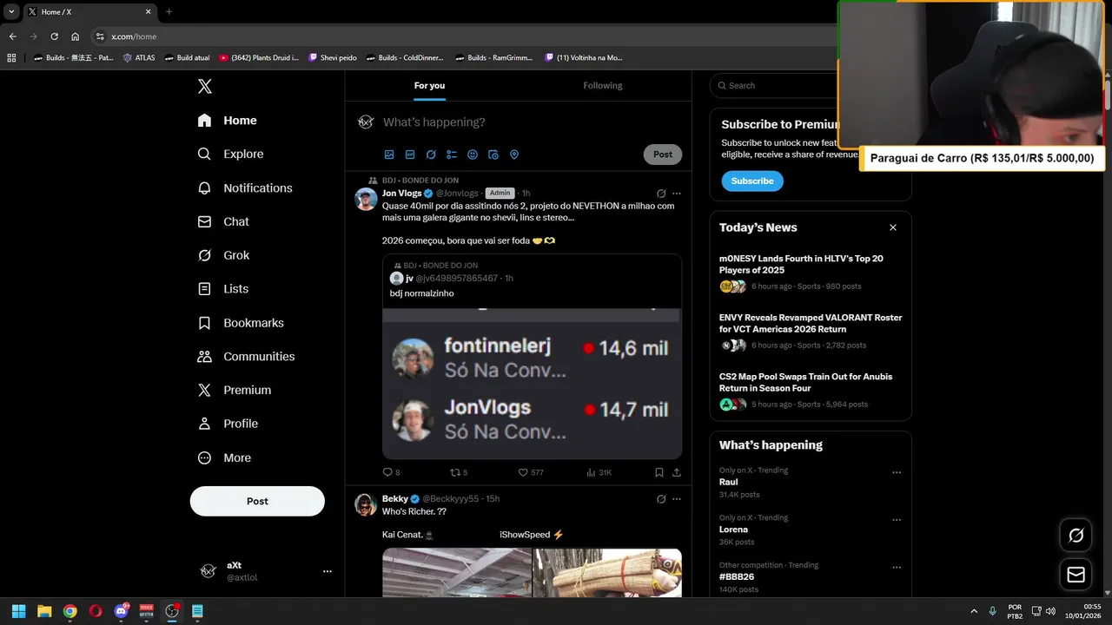Image resolution: width=1112 pixels, height=625 pixels.
Task: Open ENVY Reveals Revamped VALORANT Roster story
Action: tap(811, 331)
